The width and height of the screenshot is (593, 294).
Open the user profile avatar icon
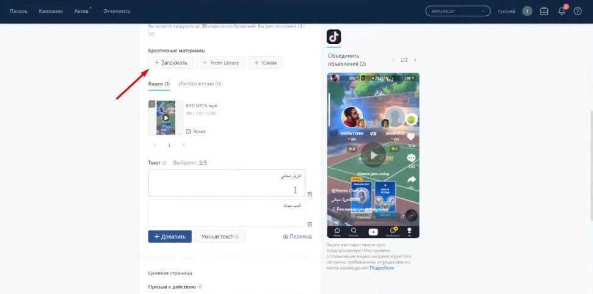click(x=527, y=12)
